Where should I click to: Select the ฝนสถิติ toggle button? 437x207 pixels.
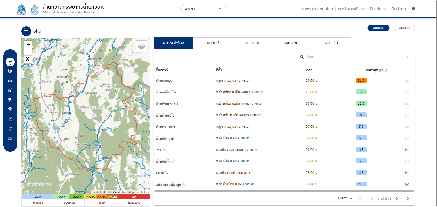[404, 28]
